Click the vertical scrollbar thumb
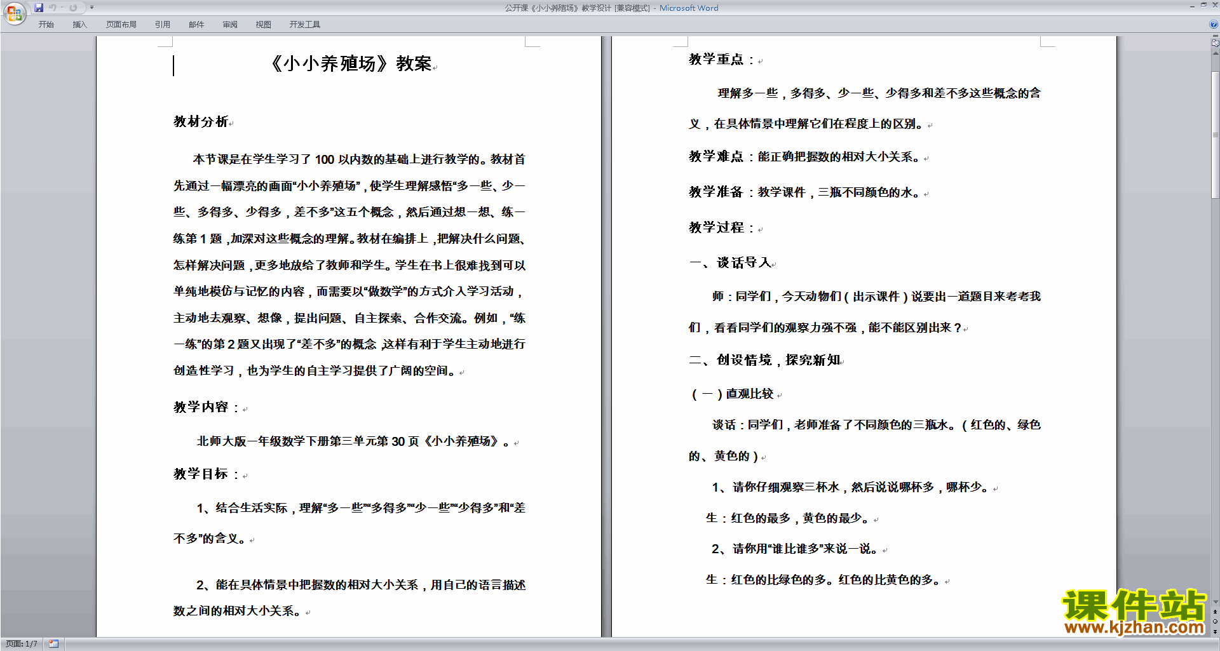The height and width of the screenshot is (651, 1220). pyautogui.click(x=1215, y=135)
